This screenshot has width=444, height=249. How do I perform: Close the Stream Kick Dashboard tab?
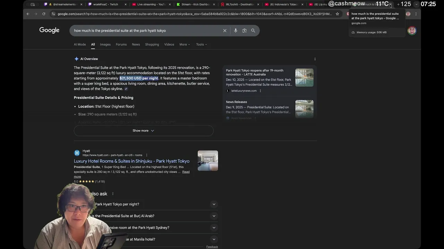(214, 4)
